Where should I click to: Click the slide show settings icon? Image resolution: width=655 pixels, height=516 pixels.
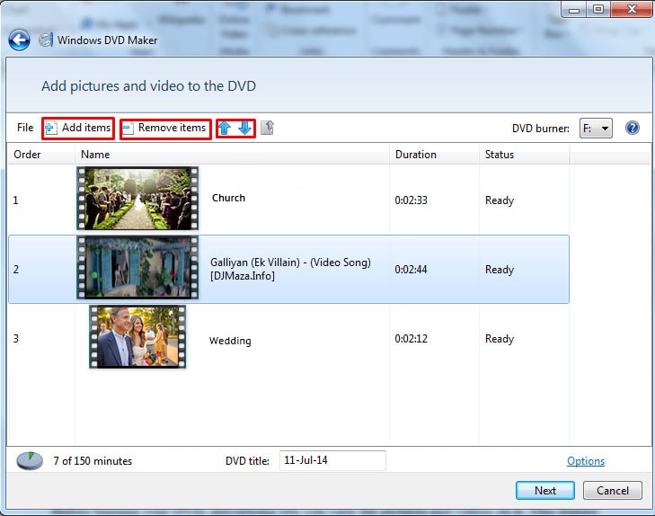point(267,129)
